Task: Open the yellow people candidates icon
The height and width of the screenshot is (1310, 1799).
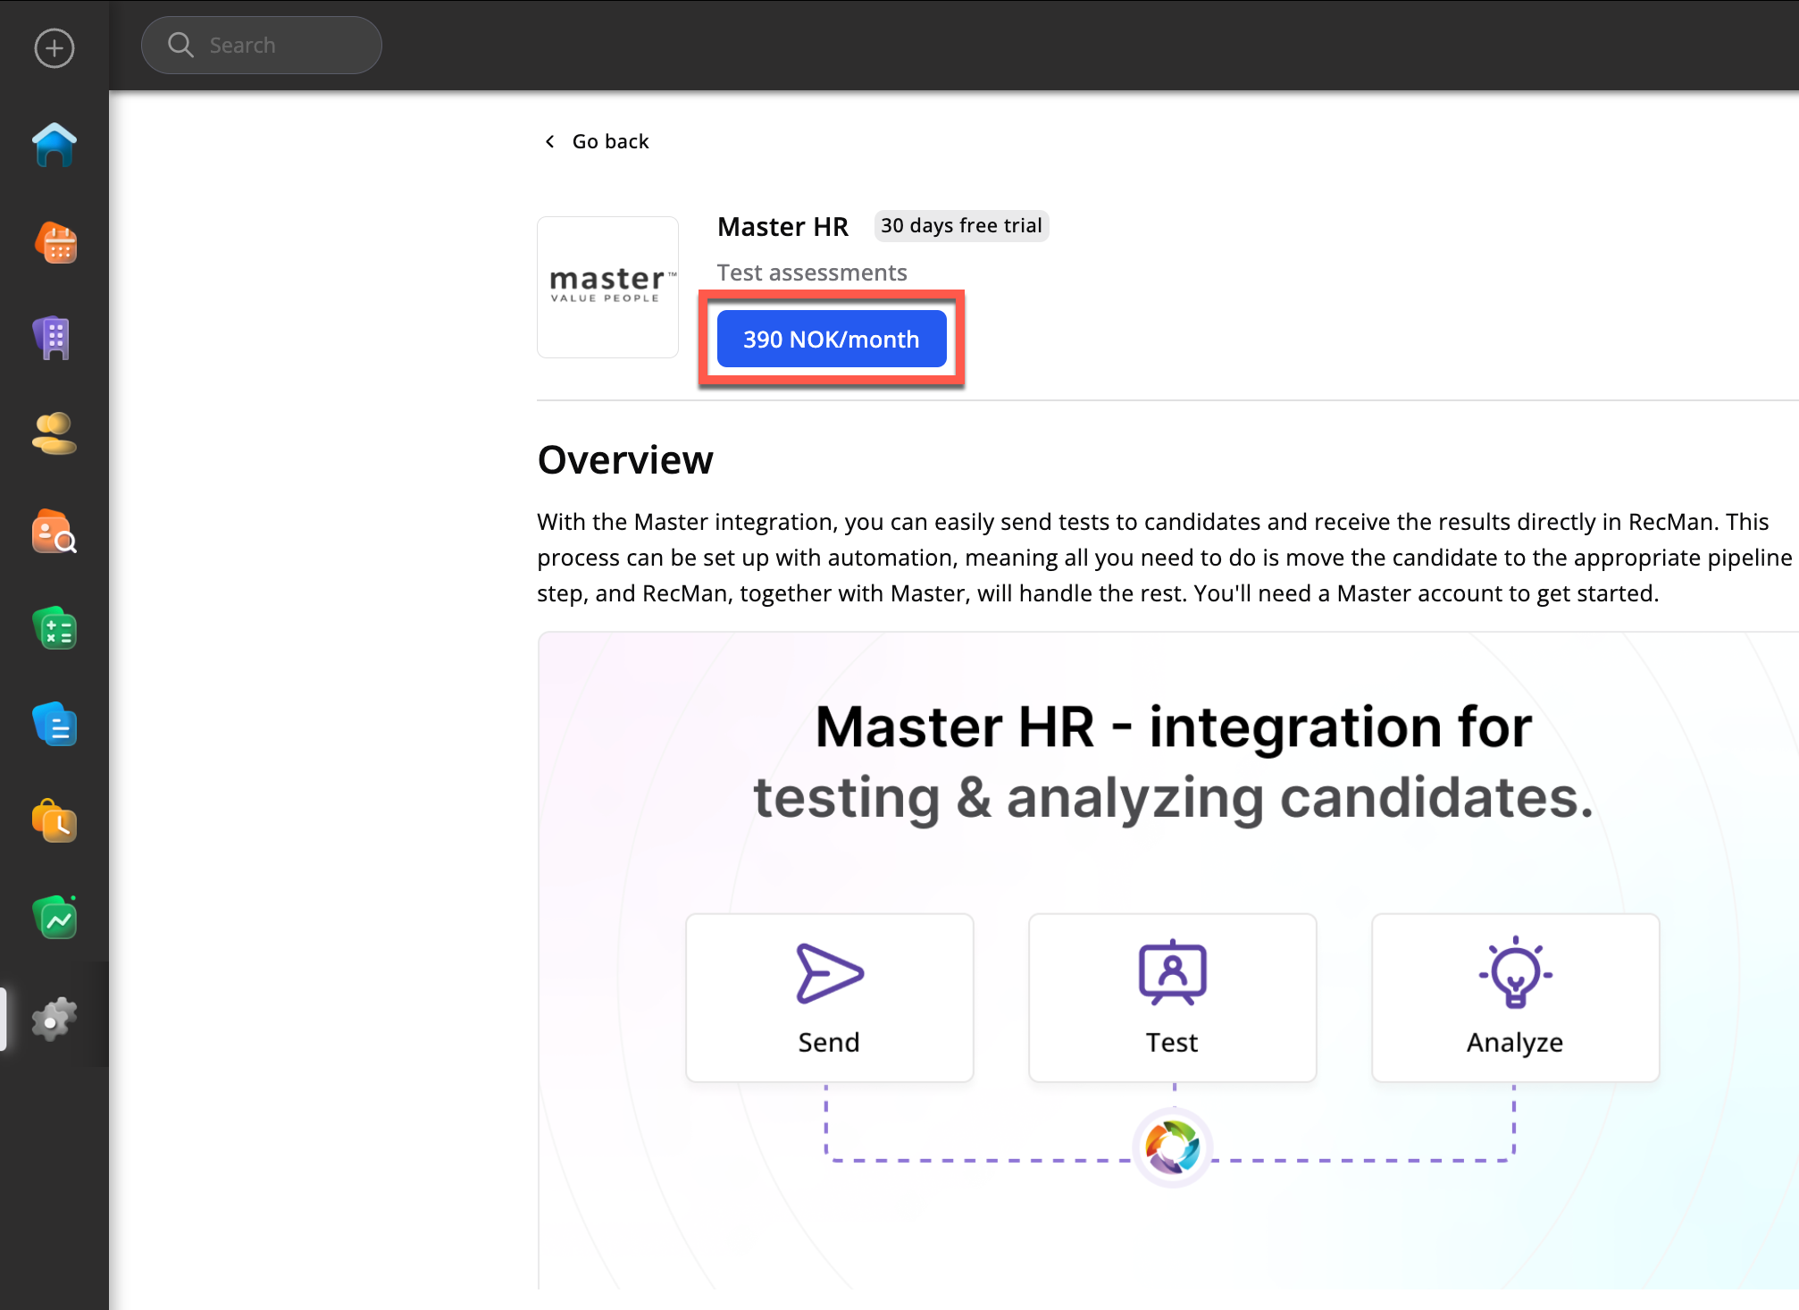Action: pyautogui.click(x=54, y=433)
